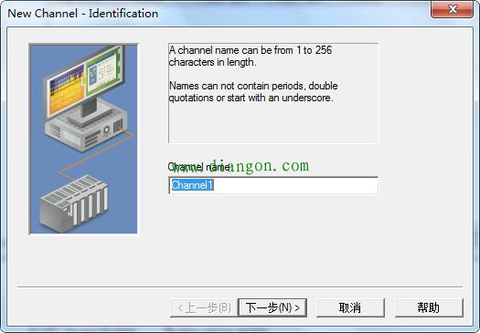Cancel the wizard with 取消

pos(350,307)
